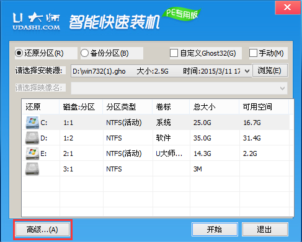Screen dimensions: 302x242
Task: Expand the install source dropdown arrow
Action: 247,71
